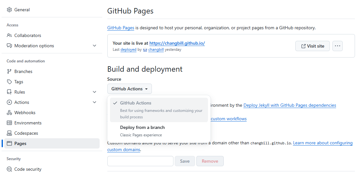Click the Actions play-circle icon
This screenshot has width=364, height=172.
9,102
